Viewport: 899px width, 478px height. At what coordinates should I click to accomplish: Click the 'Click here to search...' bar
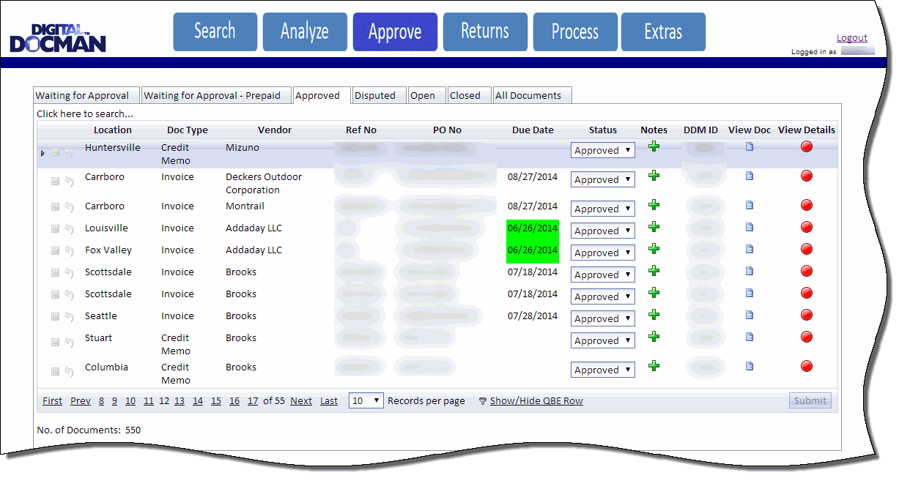[x=85, y=113]
